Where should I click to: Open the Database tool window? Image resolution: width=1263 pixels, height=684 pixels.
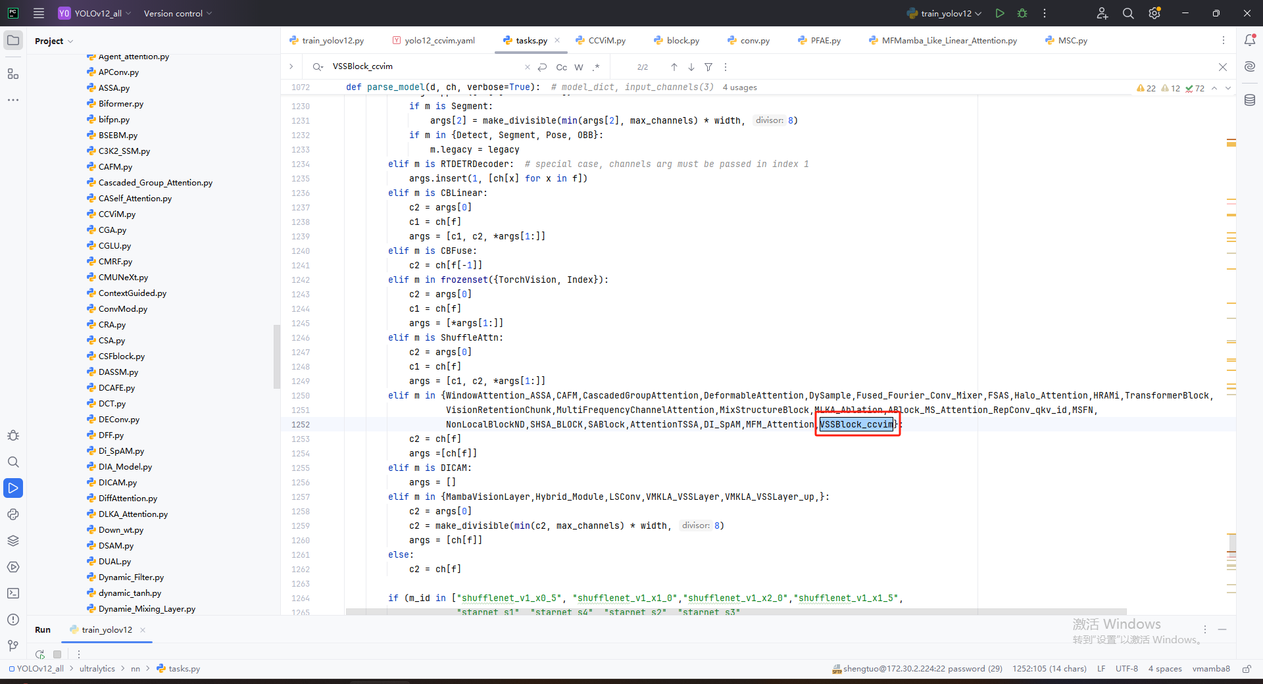(x=1250, y=100)
